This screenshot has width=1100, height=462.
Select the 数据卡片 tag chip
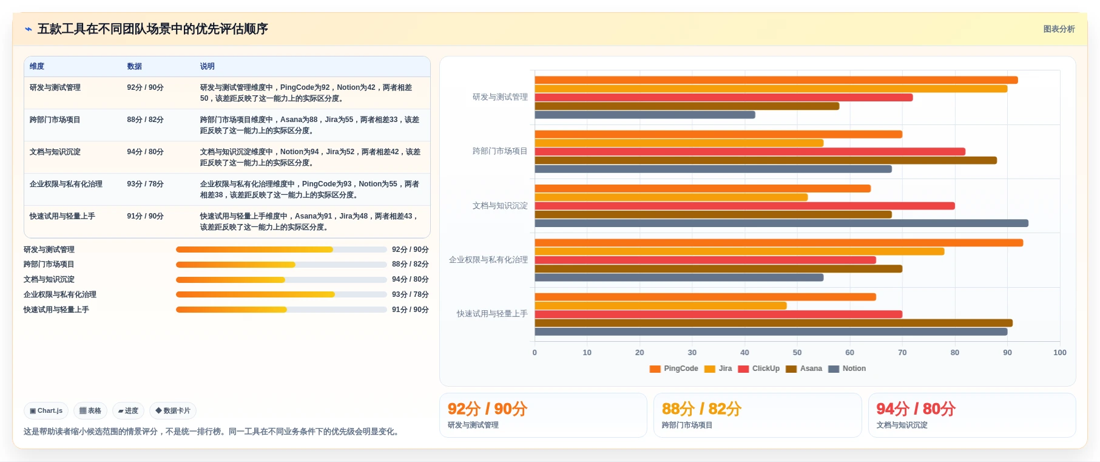(173, 411)
